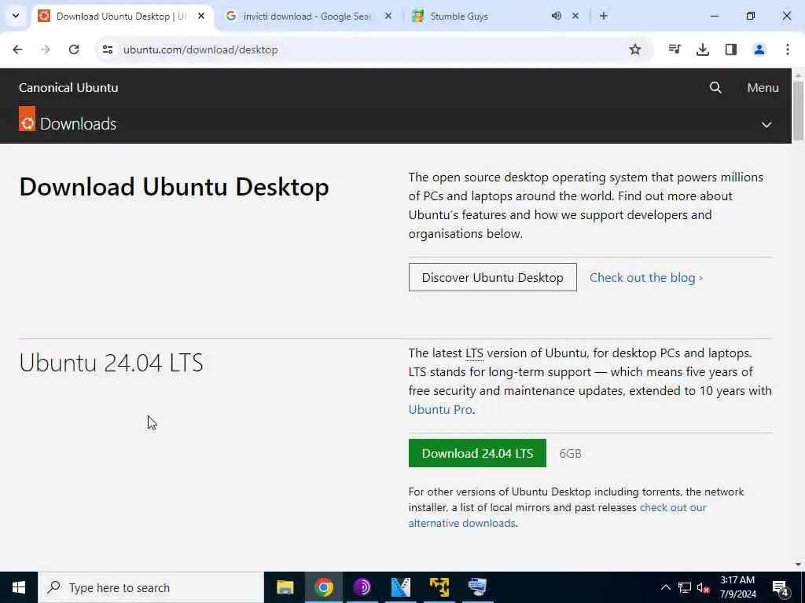This screenshot has height=603, width=805.
Task: Select the Download Ubuntu Desktop tab
Action: coord(122,16)
